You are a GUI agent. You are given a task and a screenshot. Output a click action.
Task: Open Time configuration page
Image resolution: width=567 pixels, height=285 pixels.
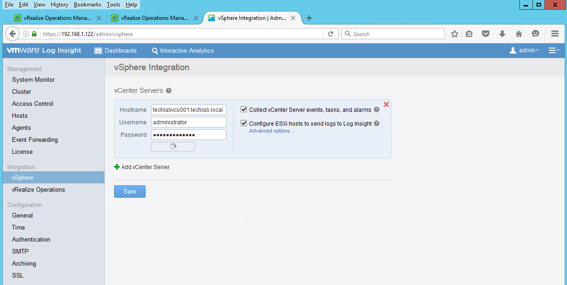tap(18, 227)
